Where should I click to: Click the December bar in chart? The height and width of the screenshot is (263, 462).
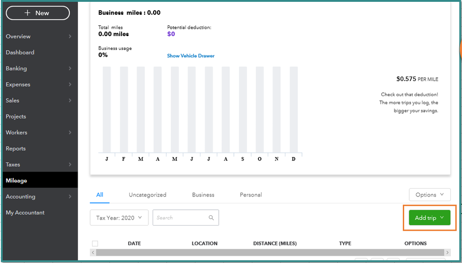(x=294, y=110)
